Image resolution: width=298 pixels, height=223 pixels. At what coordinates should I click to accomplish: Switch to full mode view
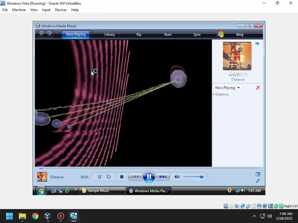tap(258, 174)
